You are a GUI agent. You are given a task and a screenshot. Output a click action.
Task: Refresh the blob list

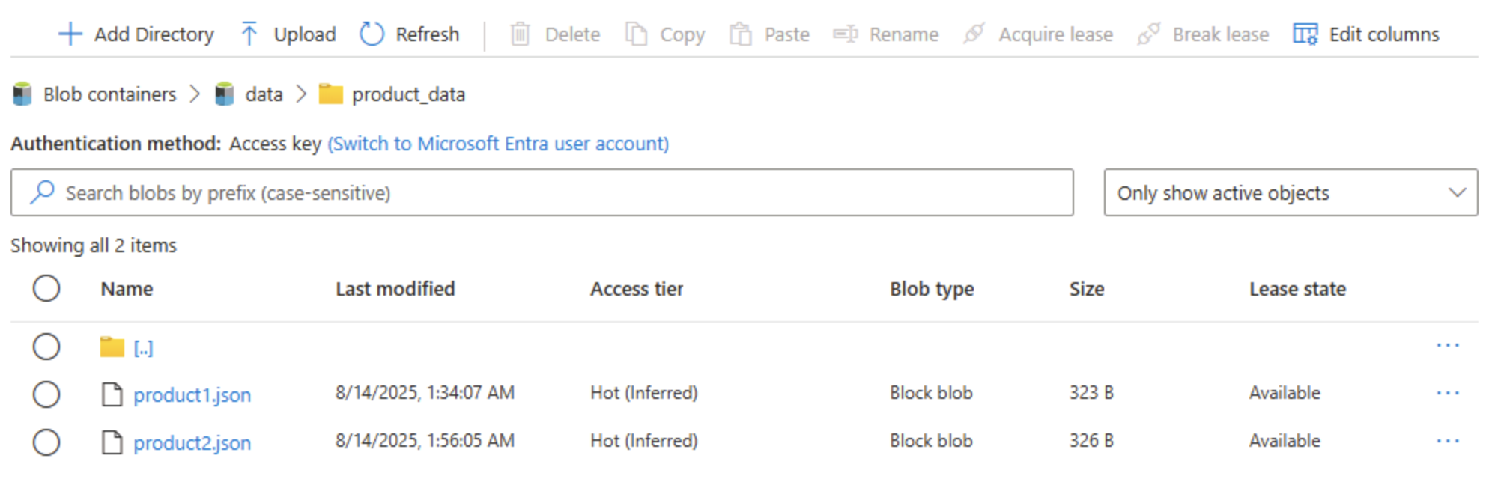click(410, 34)
